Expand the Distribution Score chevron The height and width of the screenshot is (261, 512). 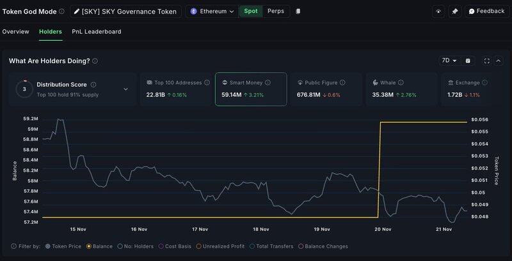[125, 89]
